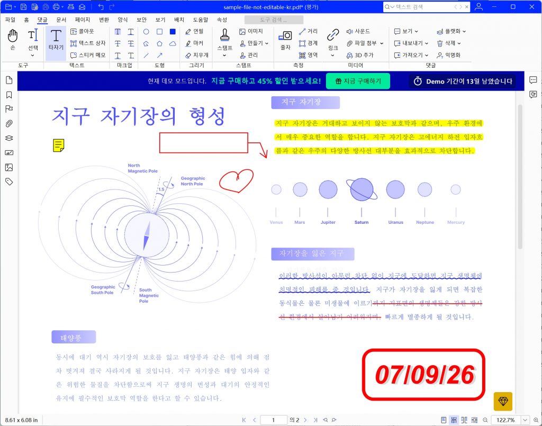This screenshot has width=542, height=426.
Task: Toggle the polygon shape tool
Action: click(x=159, y=43)
